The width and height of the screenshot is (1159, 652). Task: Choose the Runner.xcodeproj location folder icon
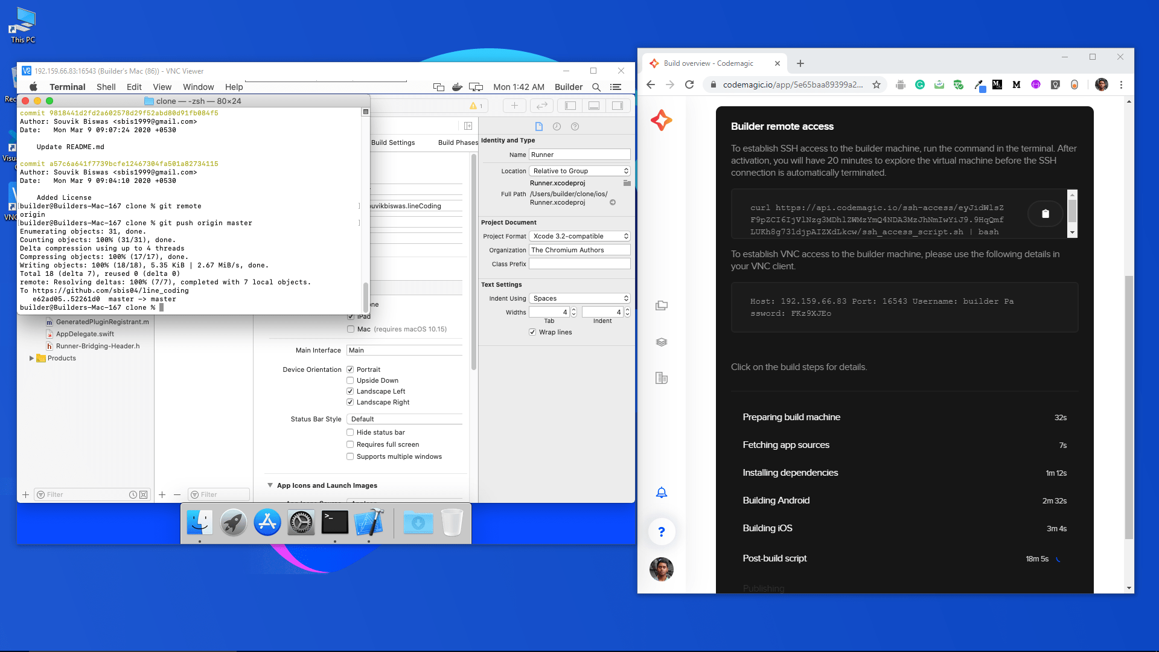tap(627, 183)
